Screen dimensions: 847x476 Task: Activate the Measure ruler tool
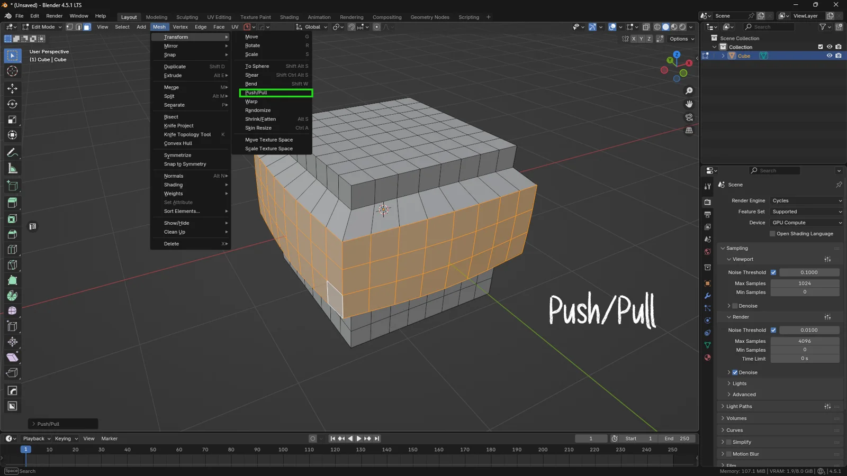point(13,169)
